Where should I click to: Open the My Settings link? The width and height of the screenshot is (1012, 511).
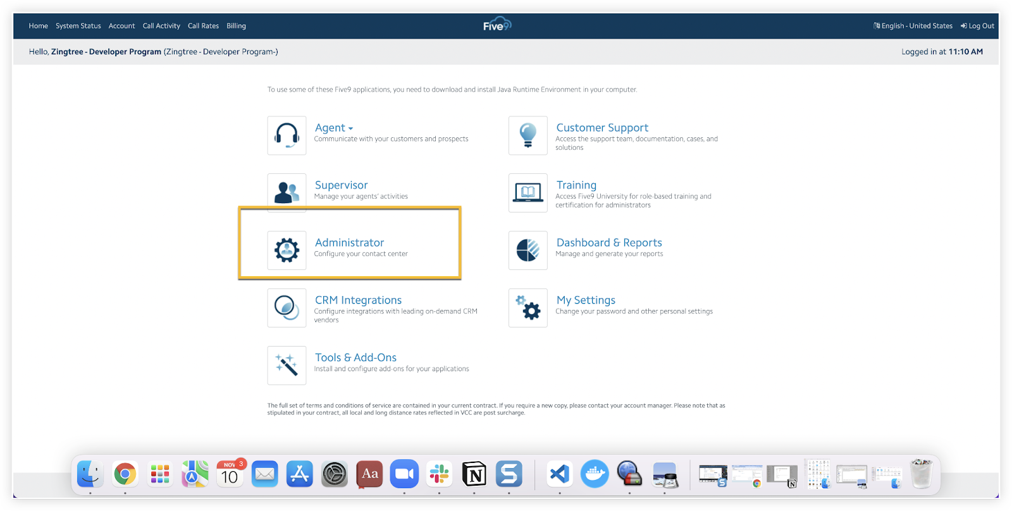[586, 300]
